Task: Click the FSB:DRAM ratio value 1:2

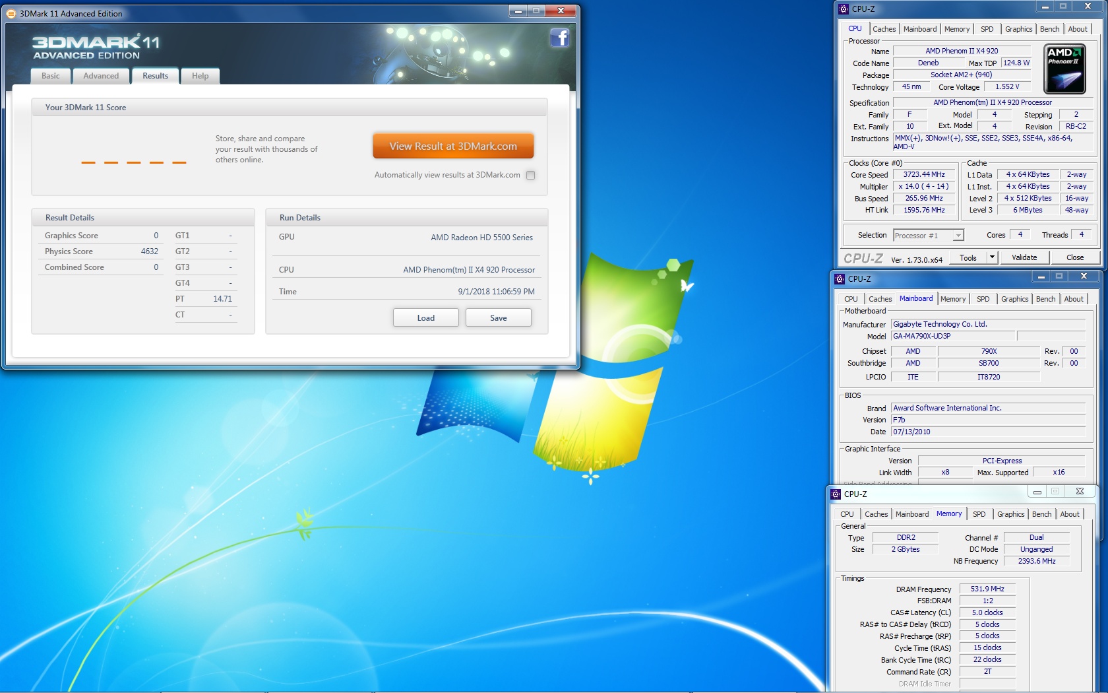Action: pos(987,601)
